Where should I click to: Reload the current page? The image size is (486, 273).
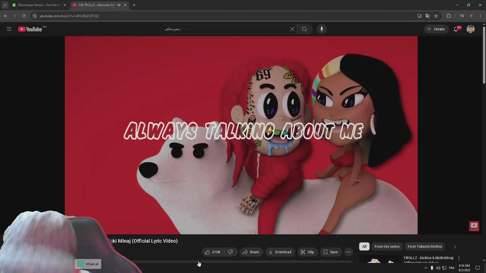pyautogui.click(x=24, y=16)
